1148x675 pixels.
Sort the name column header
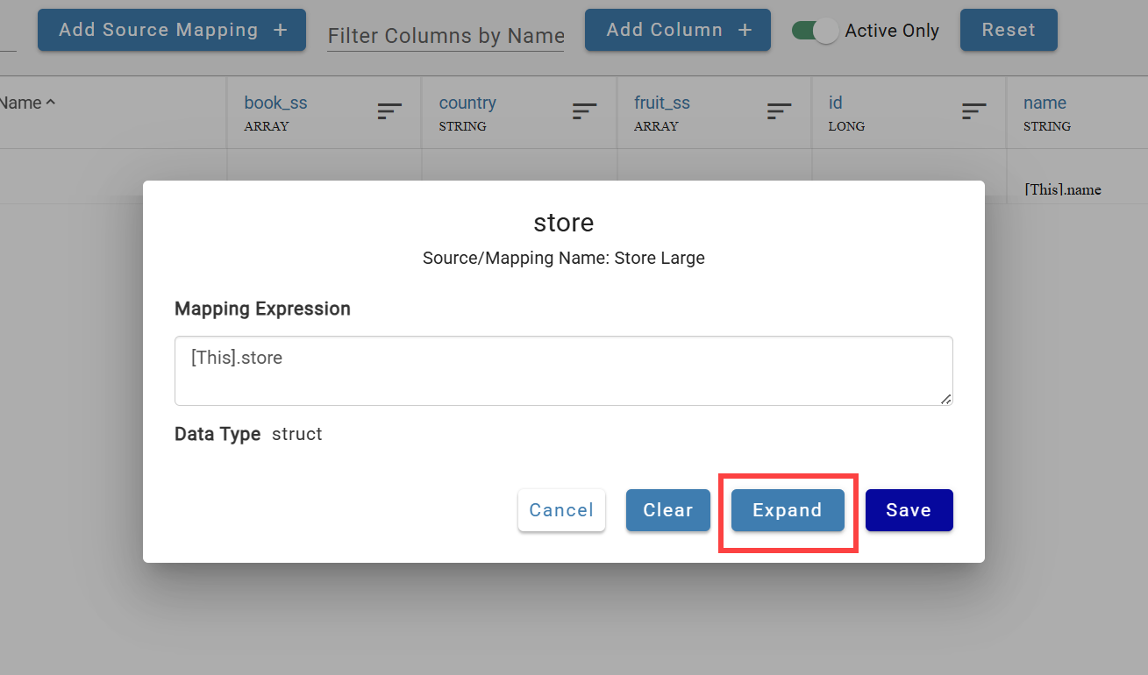[x=1045, y=103]
